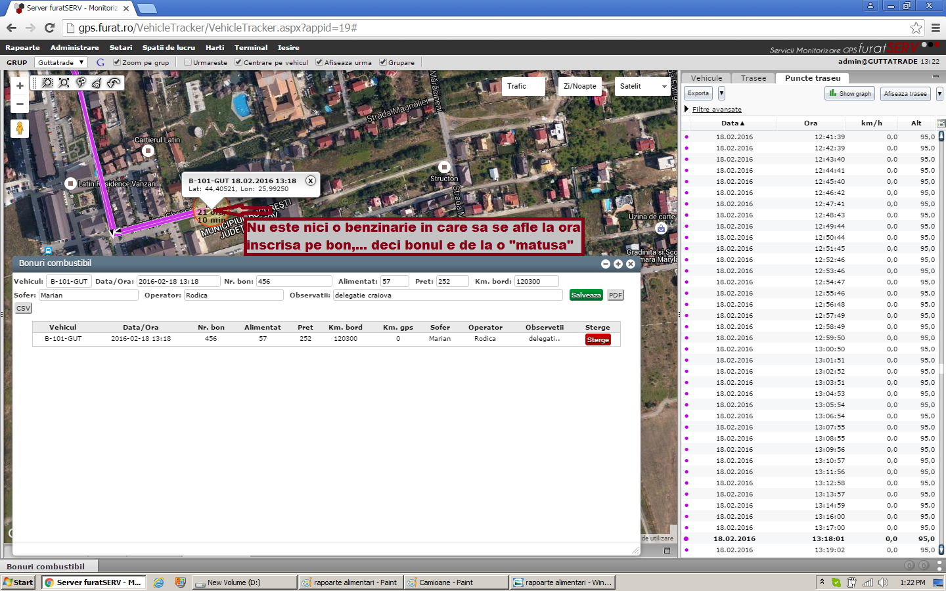Expand the Filtre avansate triangle
Image resolution: width=946 pixels, height=591 pixels.
[687, 109]
